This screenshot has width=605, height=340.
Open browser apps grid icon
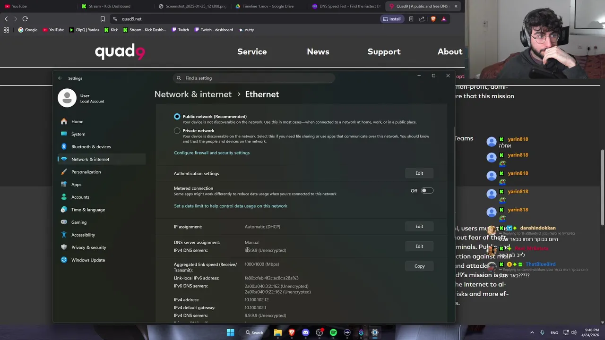(x=6, y=30)
